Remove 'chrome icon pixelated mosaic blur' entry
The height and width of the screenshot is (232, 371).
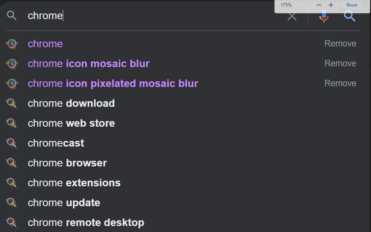(340, 84)
